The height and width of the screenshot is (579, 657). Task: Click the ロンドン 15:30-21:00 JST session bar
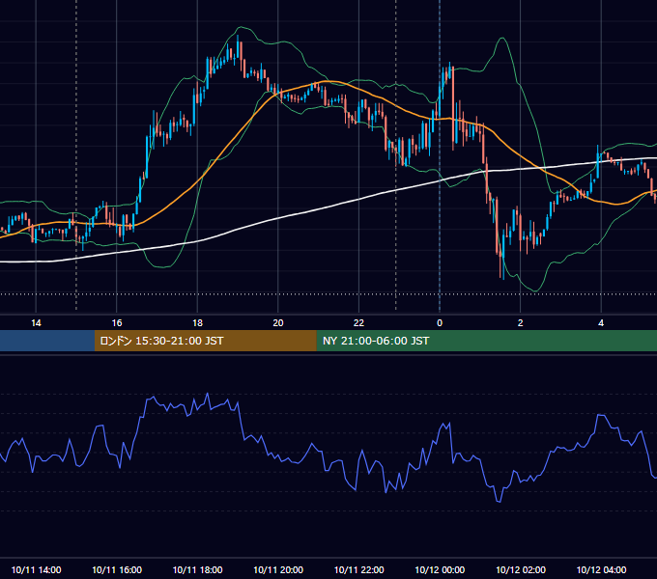(x=205, y=341)
